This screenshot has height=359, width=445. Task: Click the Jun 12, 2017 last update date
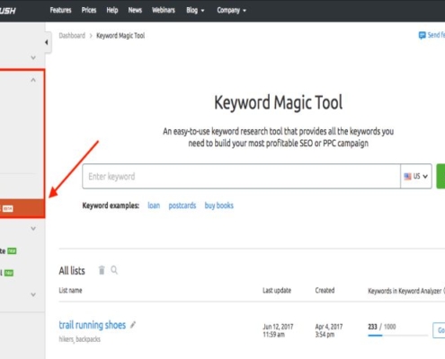click(278, 330)
